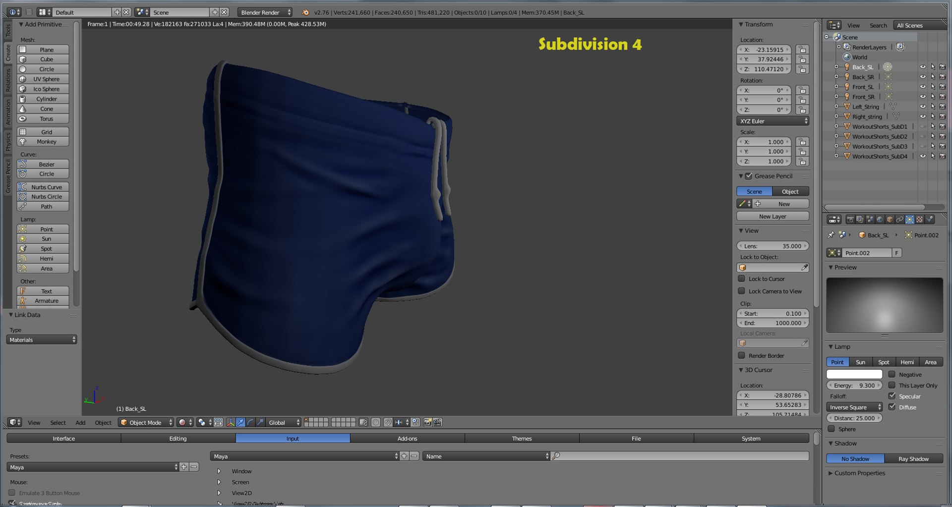Open the Blender Render engine dropdown
Viewport: 952px width, 507px height.
(x=265, y=12)
